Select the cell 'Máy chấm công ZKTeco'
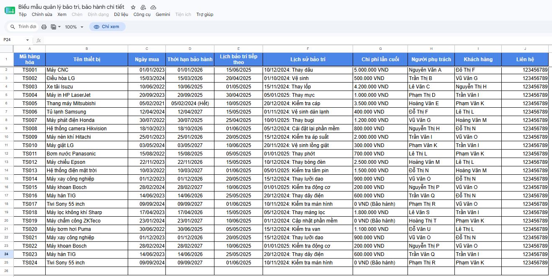552x277 pixels. point(87,221)
